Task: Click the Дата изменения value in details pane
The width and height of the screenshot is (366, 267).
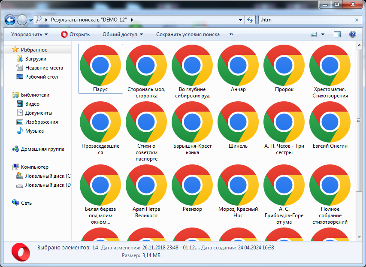Action: click(x=171, y=248)
